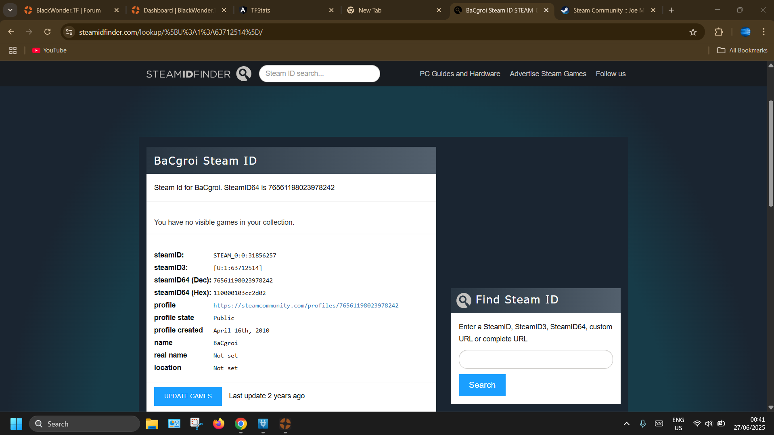Click the profile created date April 16th, 2010

(241, 330)
